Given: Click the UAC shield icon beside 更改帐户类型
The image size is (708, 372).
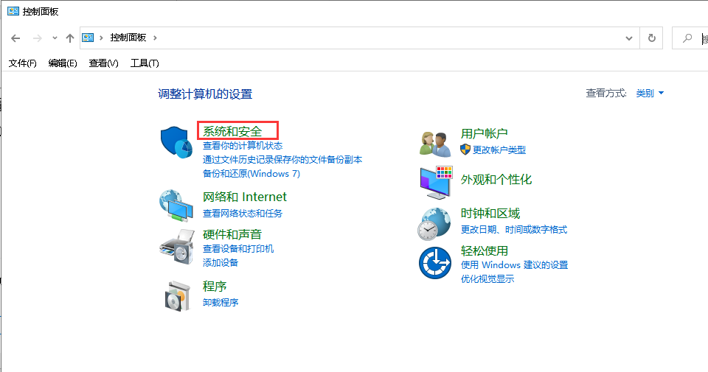Looking at the screenshot, I should pyautogui.click(x=465, y=150).
